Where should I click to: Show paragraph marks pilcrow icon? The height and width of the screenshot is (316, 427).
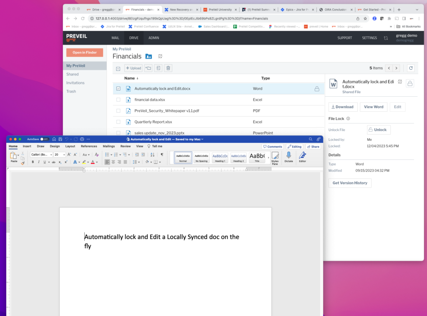click(x=162, y=155)
